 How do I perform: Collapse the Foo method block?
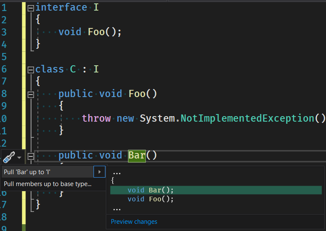(31, 95)
